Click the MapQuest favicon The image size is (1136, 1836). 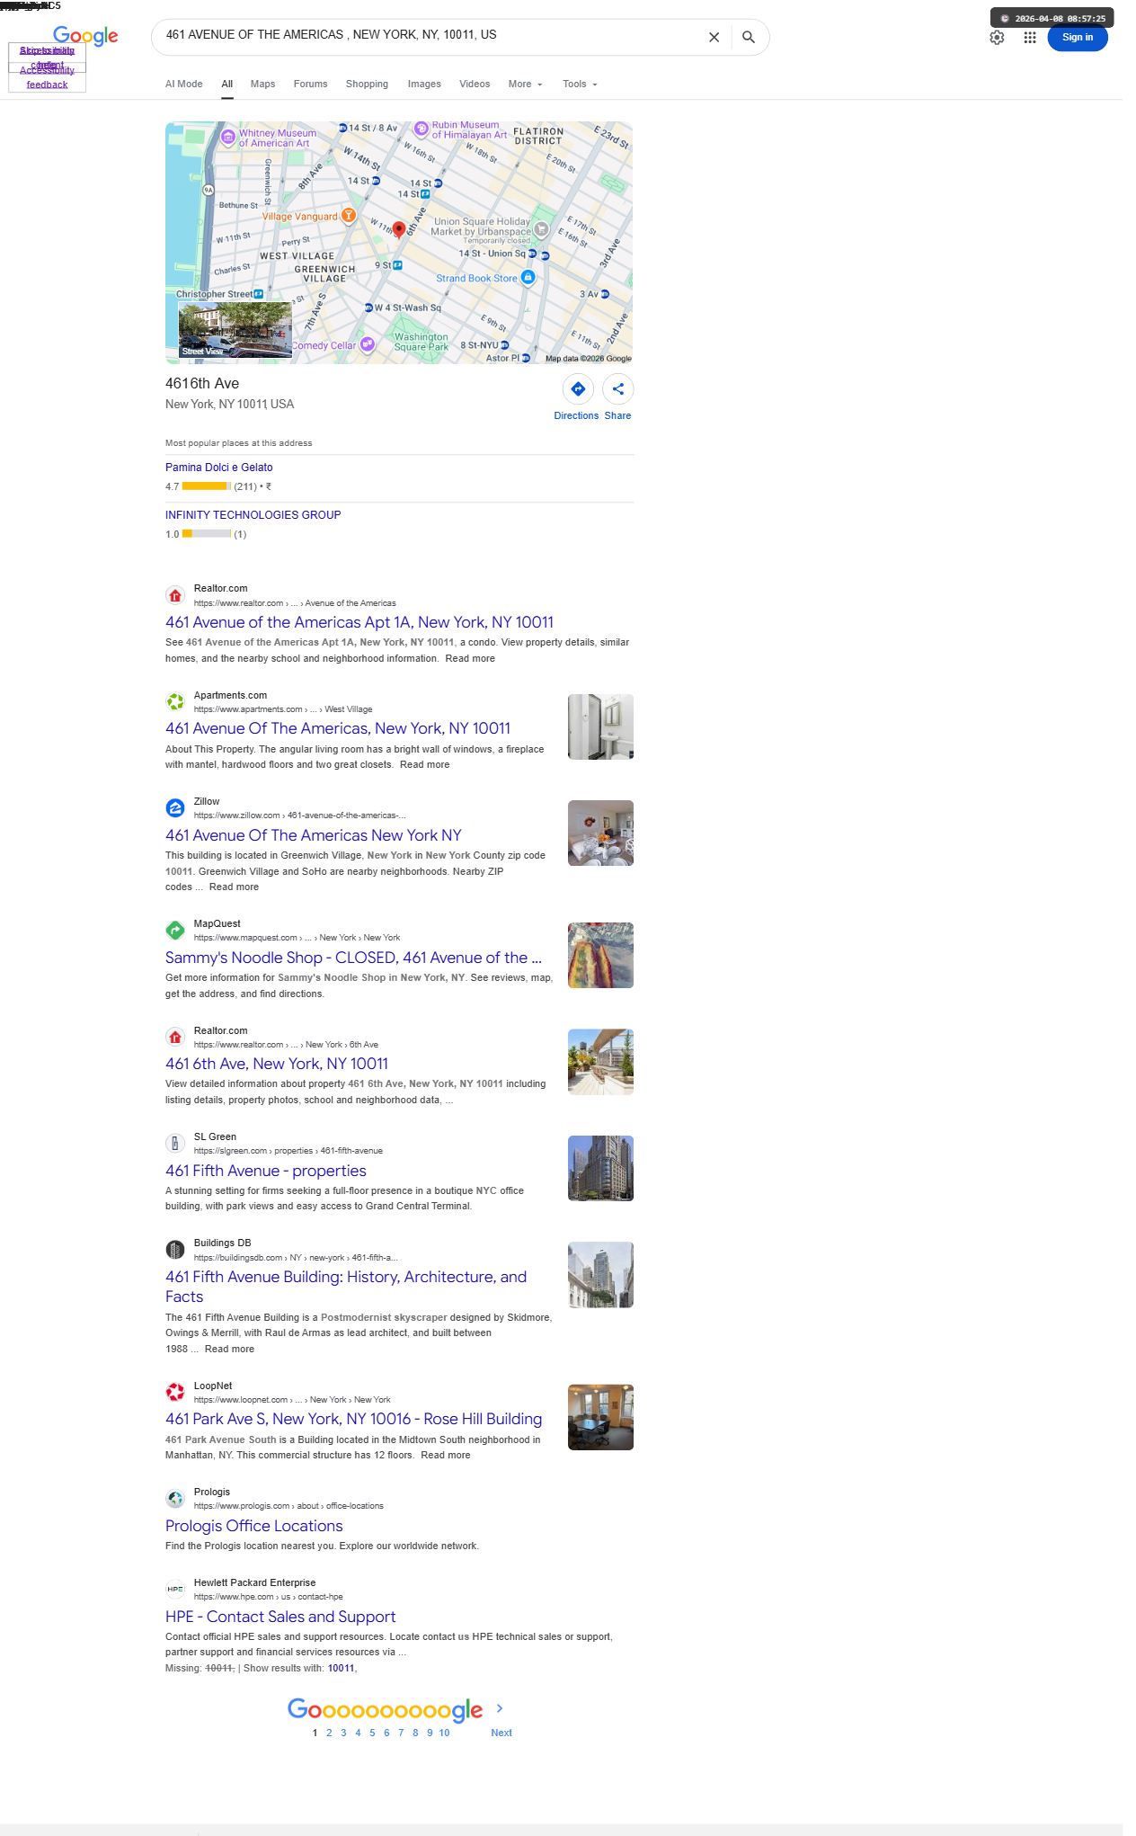click(175, 931)
